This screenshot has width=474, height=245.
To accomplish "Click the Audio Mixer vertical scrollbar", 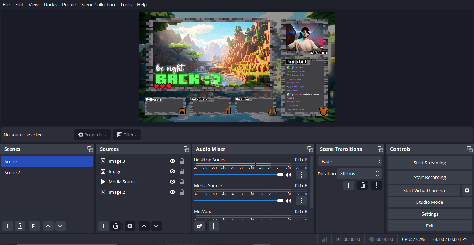I will 312,182.
